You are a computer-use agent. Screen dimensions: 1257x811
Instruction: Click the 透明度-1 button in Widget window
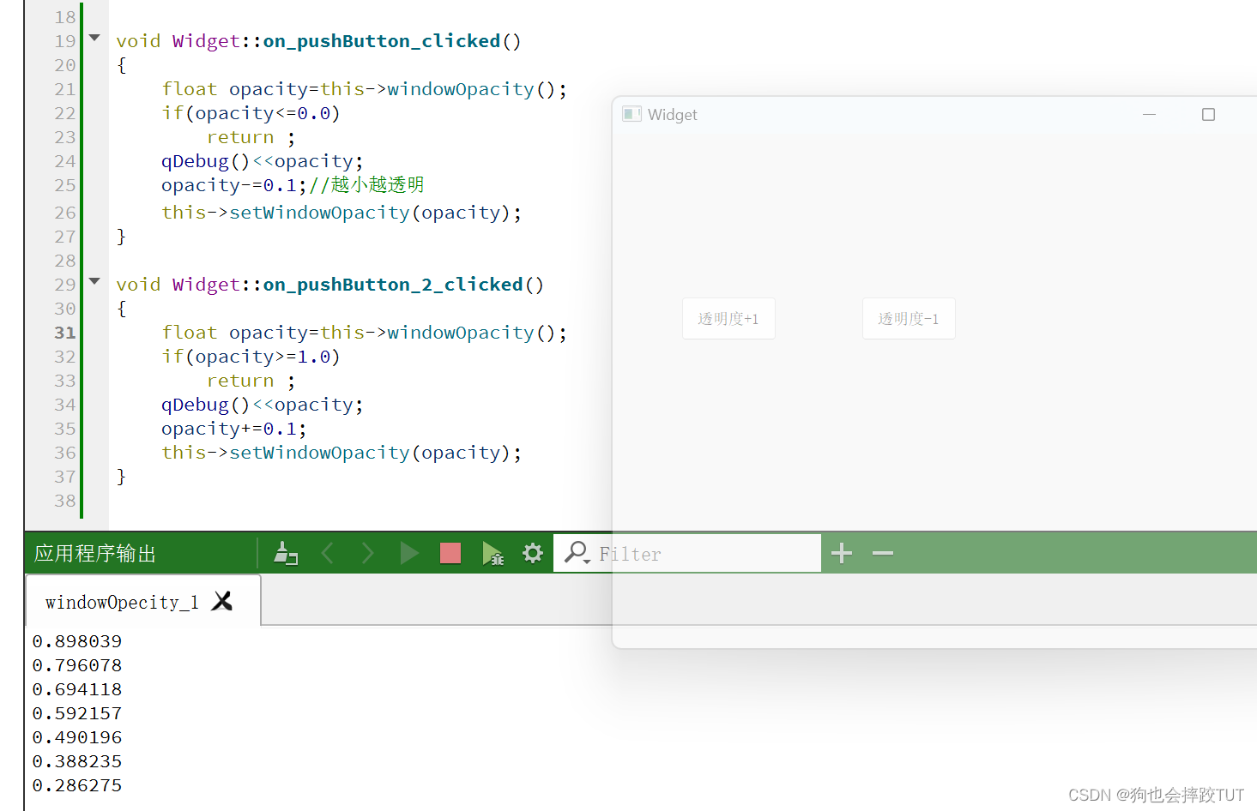pyautogui.click(x=909, y=319)
